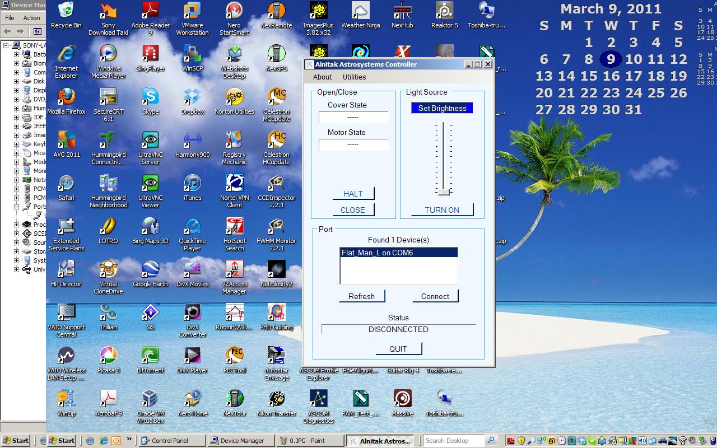The height and width of the screenshot is (448, 717).
Task: Open Nebulosity2 desktop icon
Action: click(x=276, y=274)
